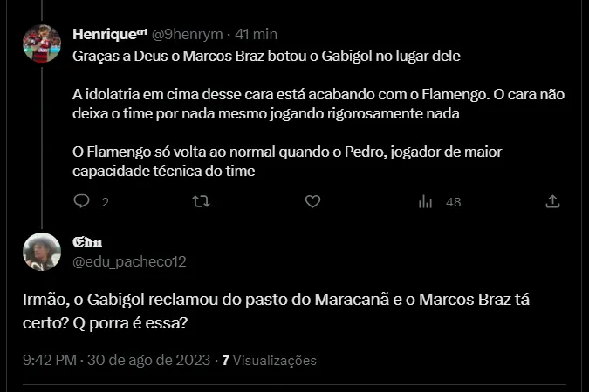This screenshot has height=392, width=589.
Task: Open the views bar chart icon
Action: click(426, 201)
